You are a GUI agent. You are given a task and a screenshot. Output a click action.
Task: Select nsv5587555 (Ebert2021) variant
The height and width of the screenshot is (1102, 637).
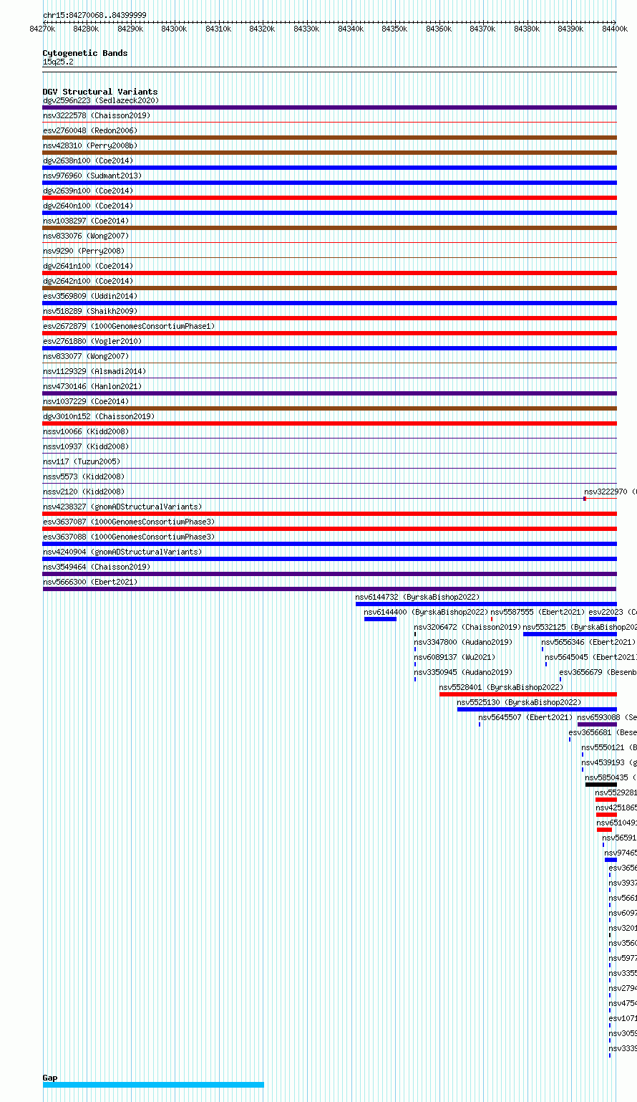pyautogui.click(x=538, y=612)
